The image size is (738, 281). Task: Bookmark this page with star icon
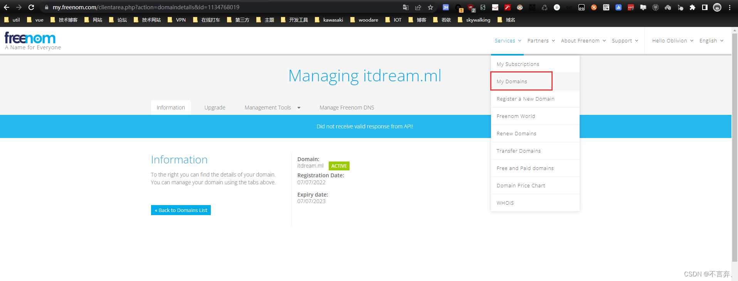430,7
